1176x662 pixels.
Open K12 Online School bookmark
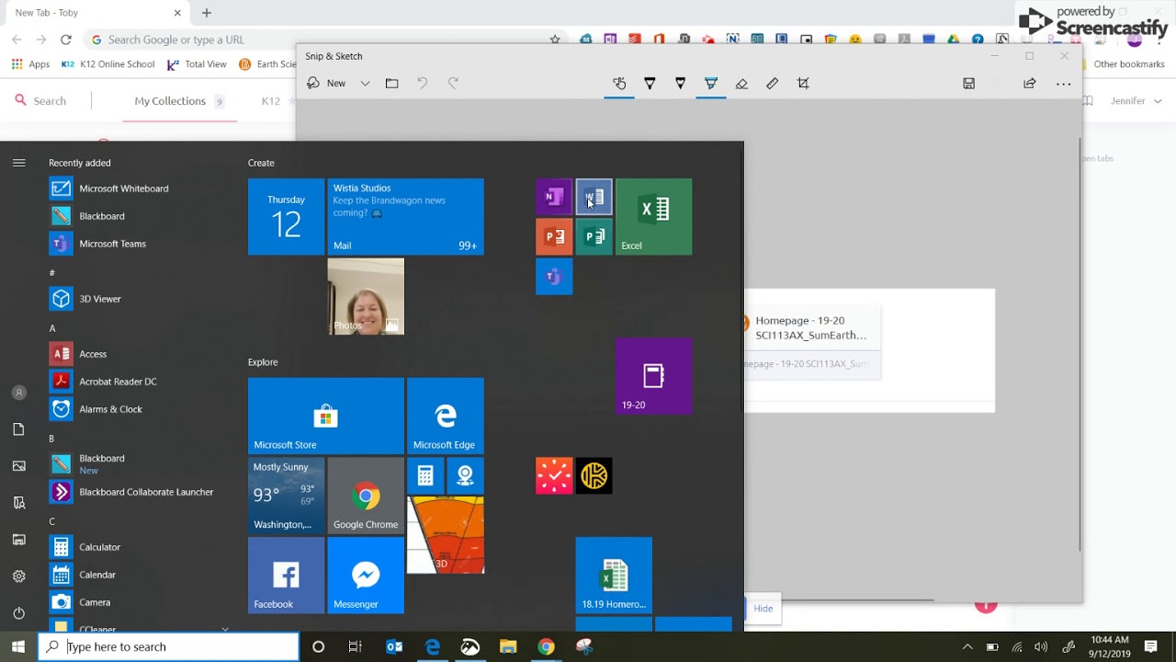click(108, 64)
